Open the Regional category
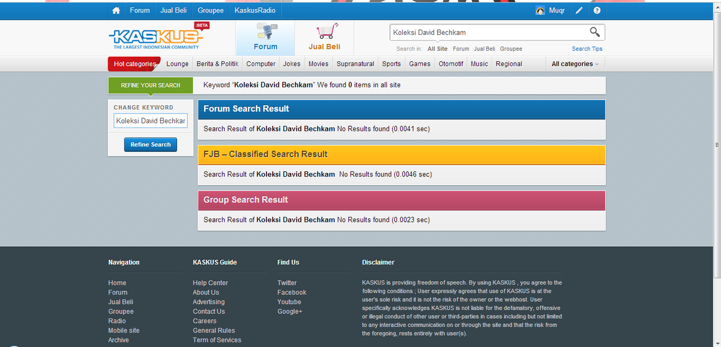This screenshot has width=721, height=347. click(x=509, y=64)
